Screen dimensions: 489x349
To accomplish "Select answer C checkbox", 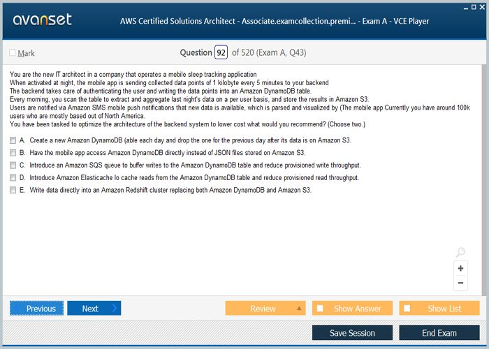I will (x=13, y=165).
